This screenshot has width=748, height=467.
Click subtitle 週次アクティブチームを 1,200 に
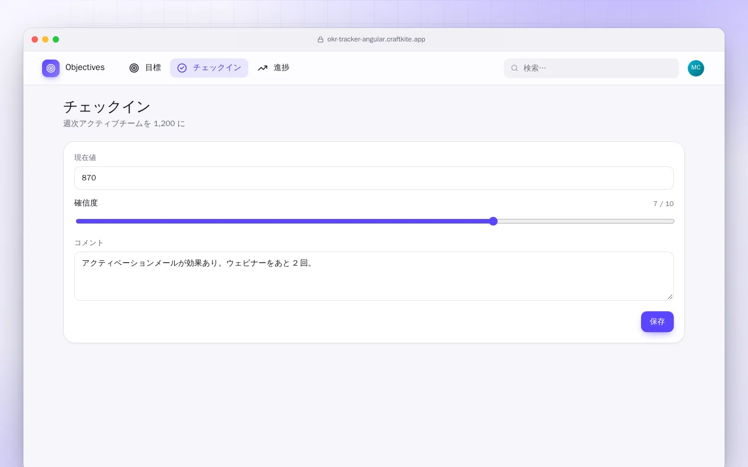[124, 124]
